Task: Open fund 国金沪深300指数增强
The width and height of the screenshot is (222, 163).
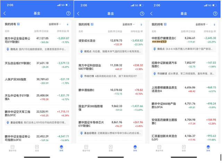Action: 91,108
